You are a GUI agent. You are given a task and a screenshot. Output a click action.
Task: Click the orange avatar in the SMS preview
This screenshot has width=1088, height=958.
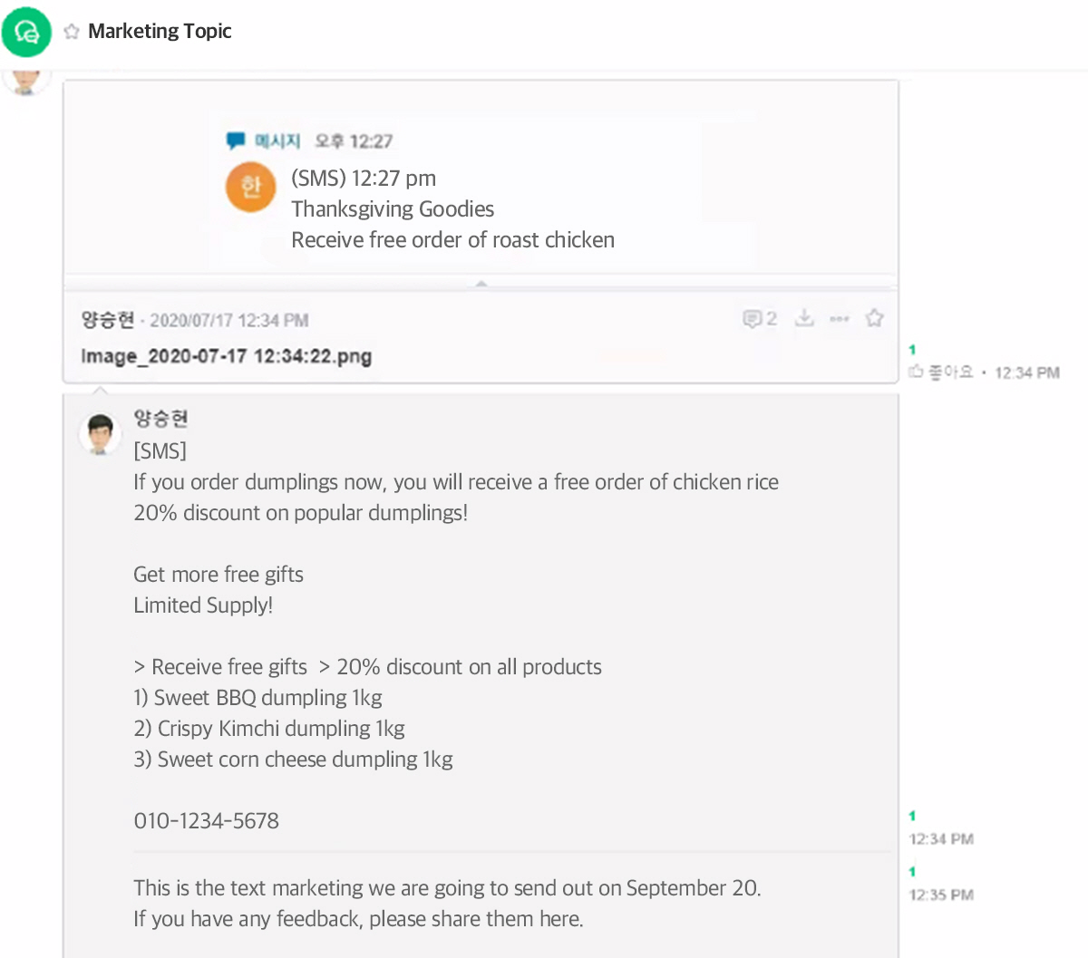click(250, 186)
